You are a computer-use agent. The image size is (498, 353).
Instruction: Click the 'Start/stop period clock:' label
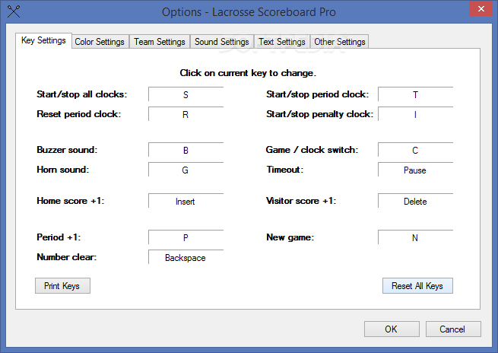[x=318, y=94]
